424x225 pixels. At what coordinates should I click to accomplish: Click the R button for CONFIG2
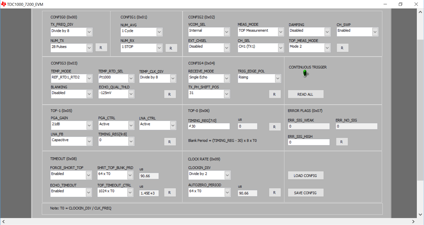click(342, 48)
